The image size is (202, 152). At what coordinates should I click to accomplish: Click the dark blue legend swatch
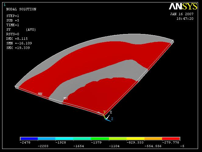29,139
